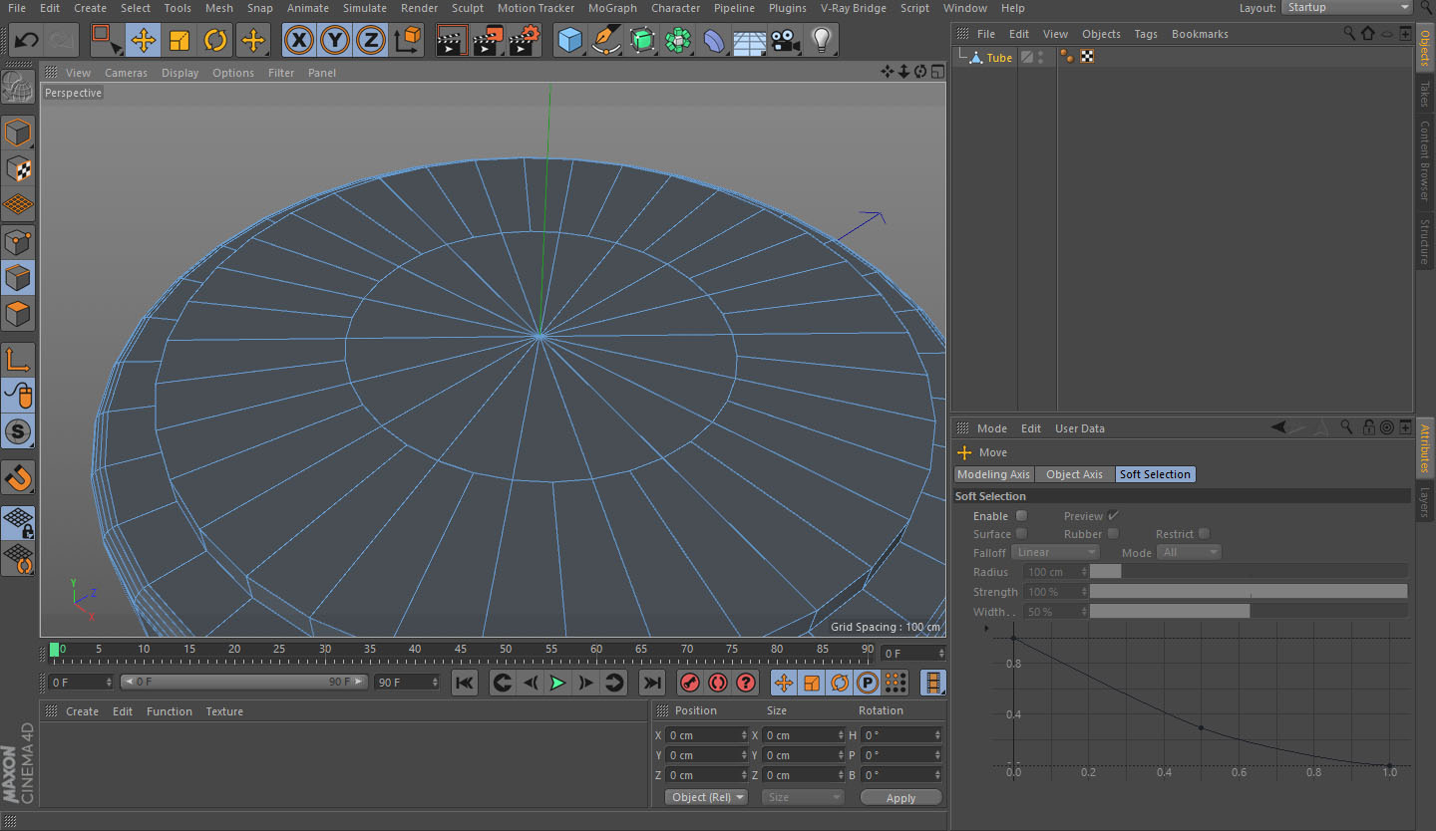Enable the Rubber checkbox
The width and height of the screenshot is (1436, 831).
tap(1113, 534)
